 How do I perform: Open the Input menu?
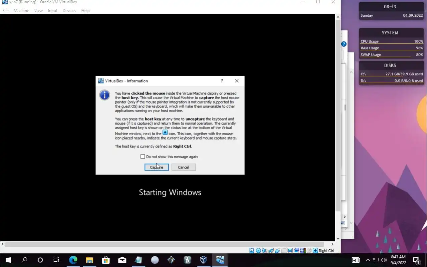pyautogui.click(x=52, y=11)
